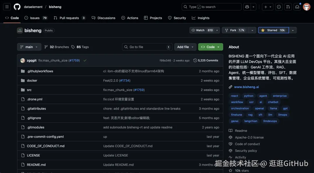
Task: Expand the Starred lists dropdown arrow
Action: 293,30
